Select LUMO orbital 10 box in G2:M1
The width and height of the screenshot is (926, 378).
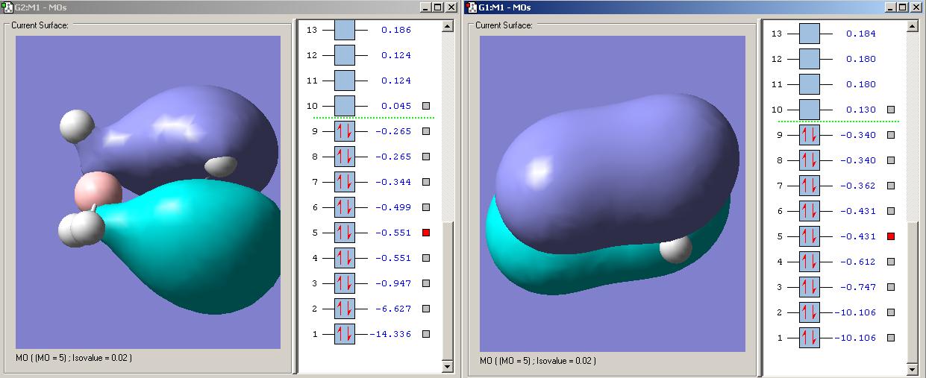click(x=345, y=106)
